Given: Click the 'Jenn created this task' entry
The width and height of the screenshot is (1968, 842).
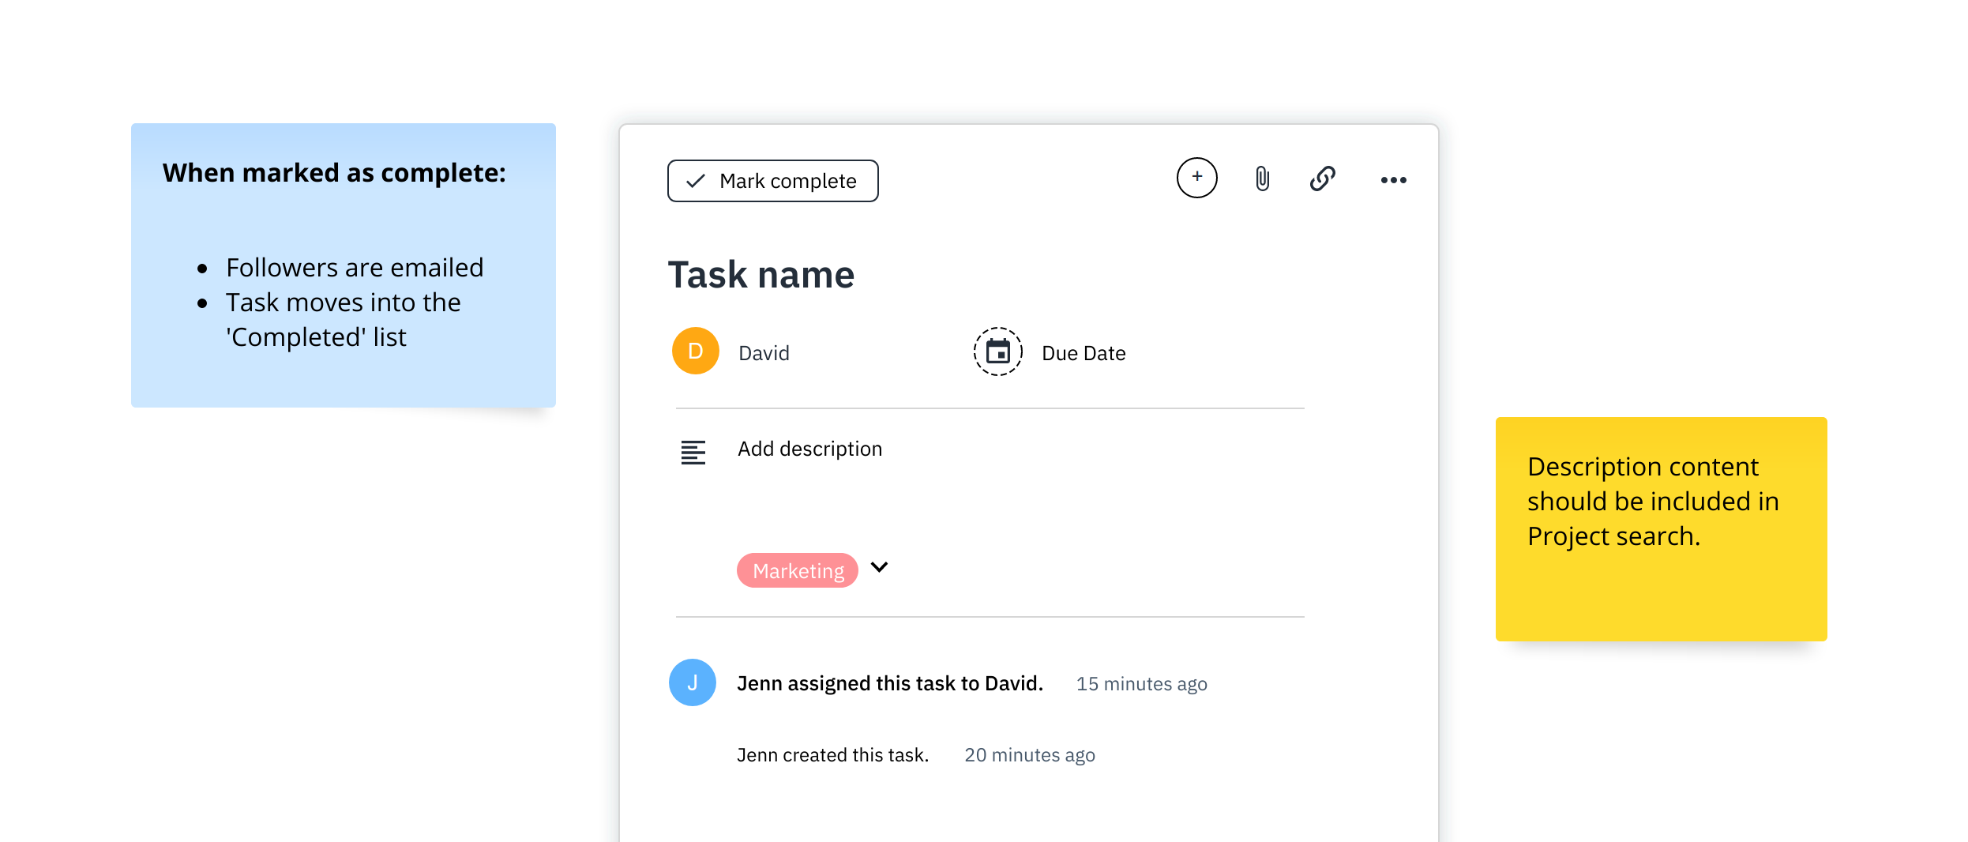Looking at the screenshot, I should (x=832, y=755).
